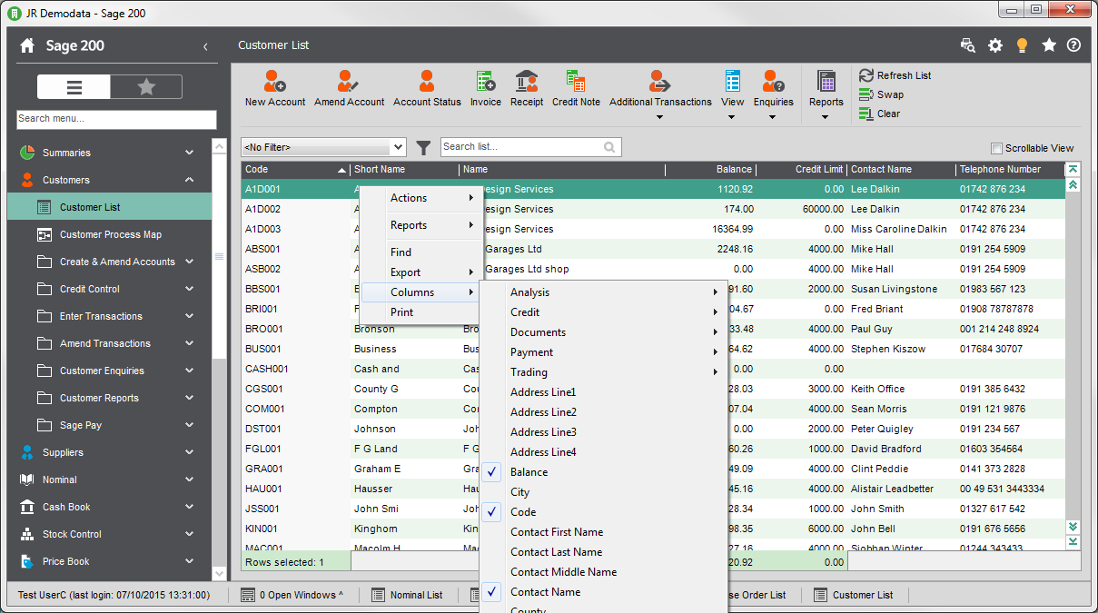Open Reports in context menu
Screen dimensions: 1098x613
[x=421, y=225]
